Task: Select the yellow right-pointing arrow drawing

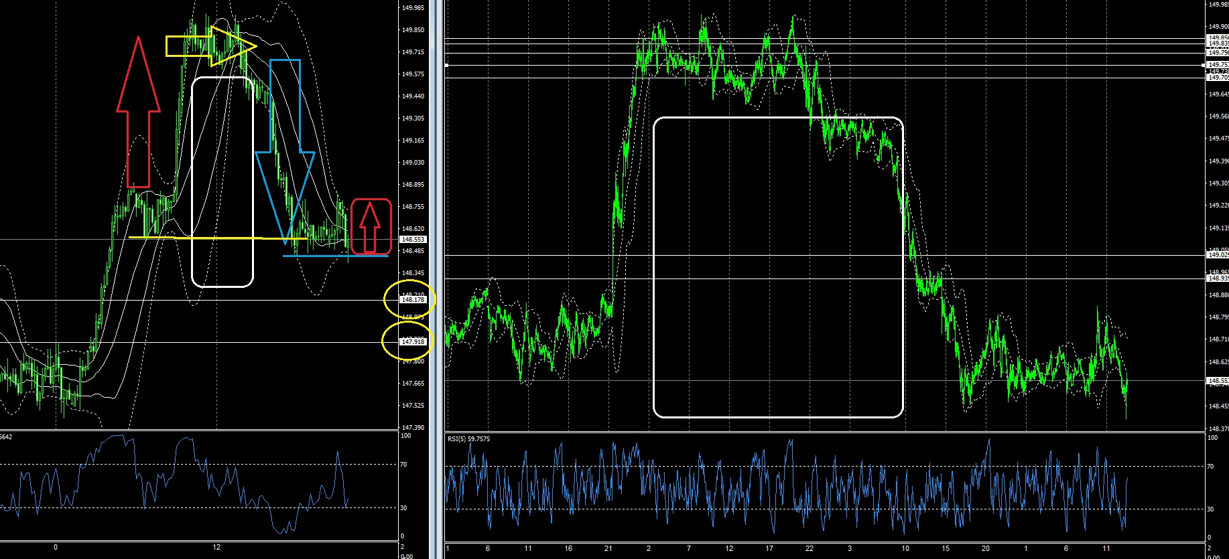Action: (x=210, y=46)
